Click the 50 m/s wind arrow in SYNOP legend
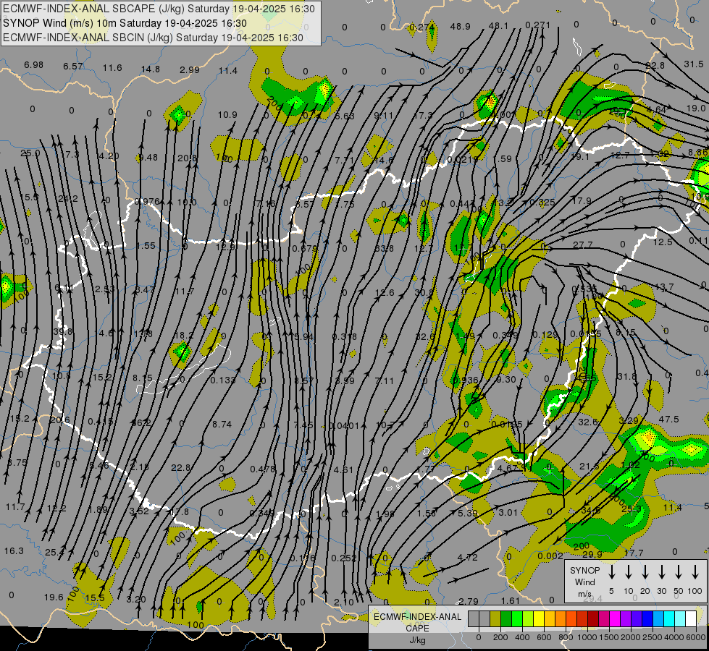The height and width of the screenshot is (651, 709). (679, 572)
